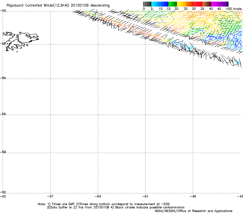The height and width of the screenshot is (213, 243).
Task: Click the '-54' longitude label on bottom axis
Action: [x=98, y=196]
